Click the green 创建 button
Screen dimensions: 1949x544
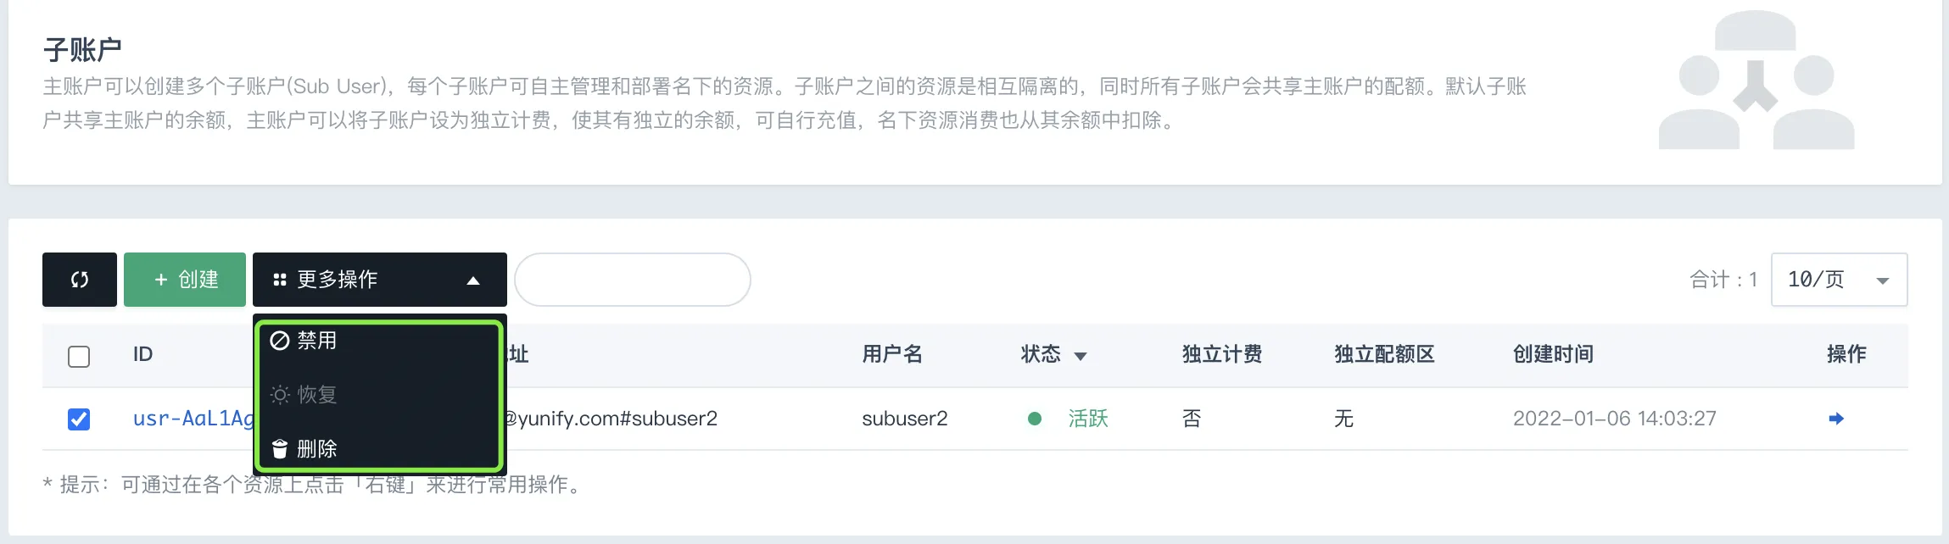(x=185, y=280)
